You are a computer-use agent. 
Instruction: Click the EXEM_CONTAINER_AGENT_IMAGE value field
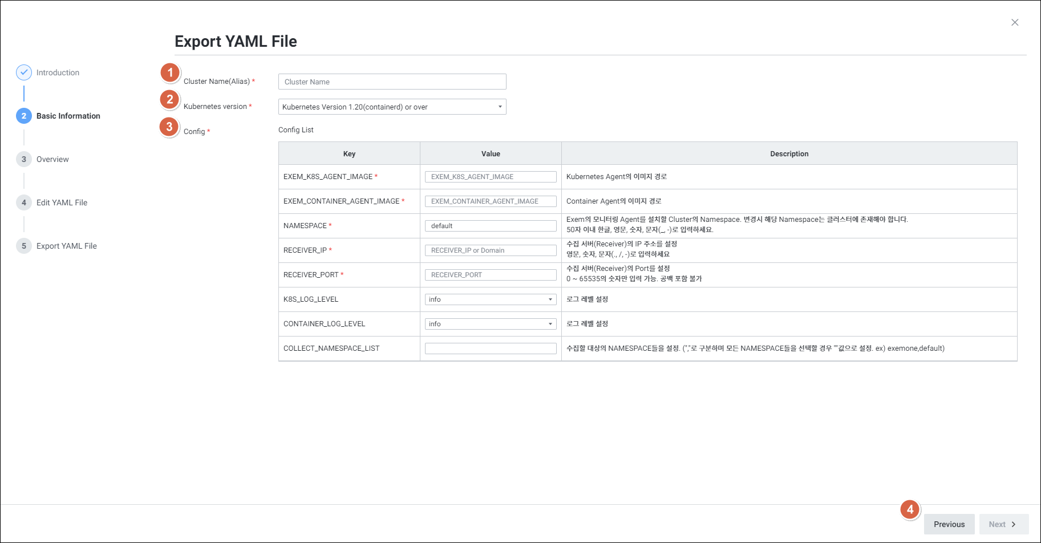(x=491, y=201)
